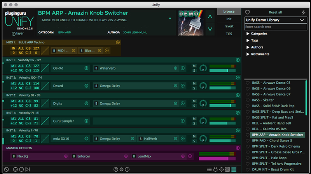Click the init button
Viewport: 311px width, 174px height.
pyautogui.click(x=229, y=19)
